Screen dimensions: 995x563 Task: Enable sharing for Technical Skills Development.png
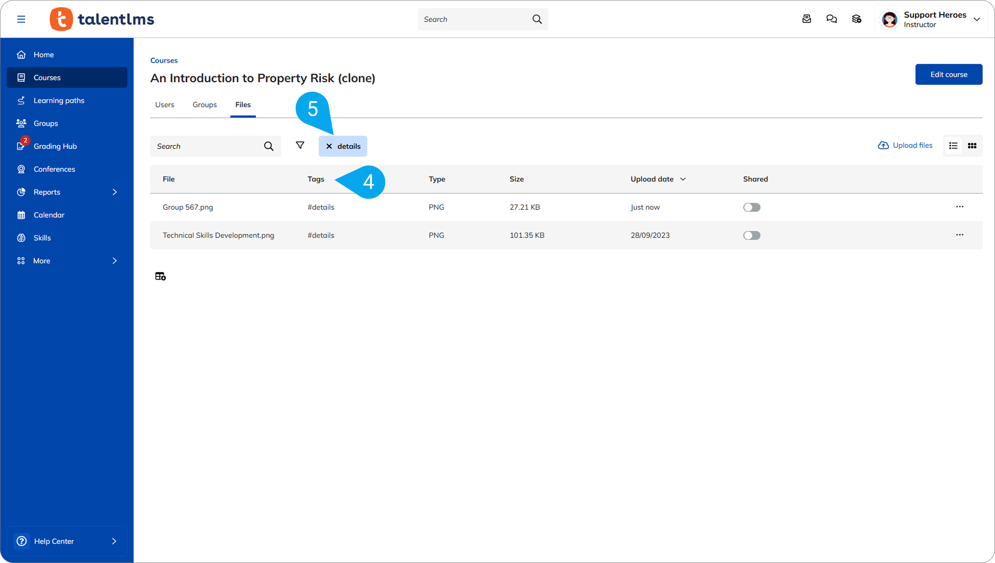[x=752, y=235]
